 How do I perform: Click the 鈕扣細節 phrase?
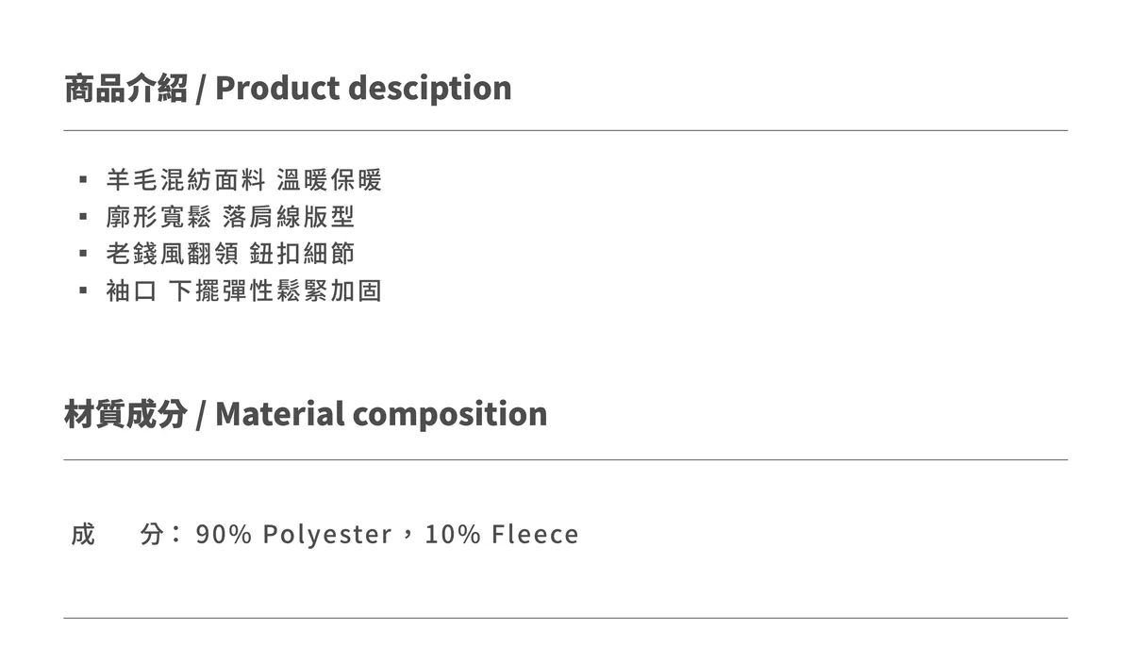tap(303, 254)
